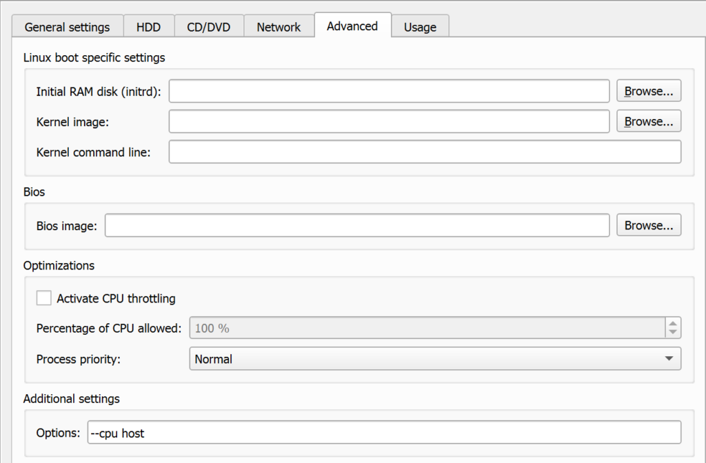
Task: Switch to the Usage tab
Action: coord(421,26)
